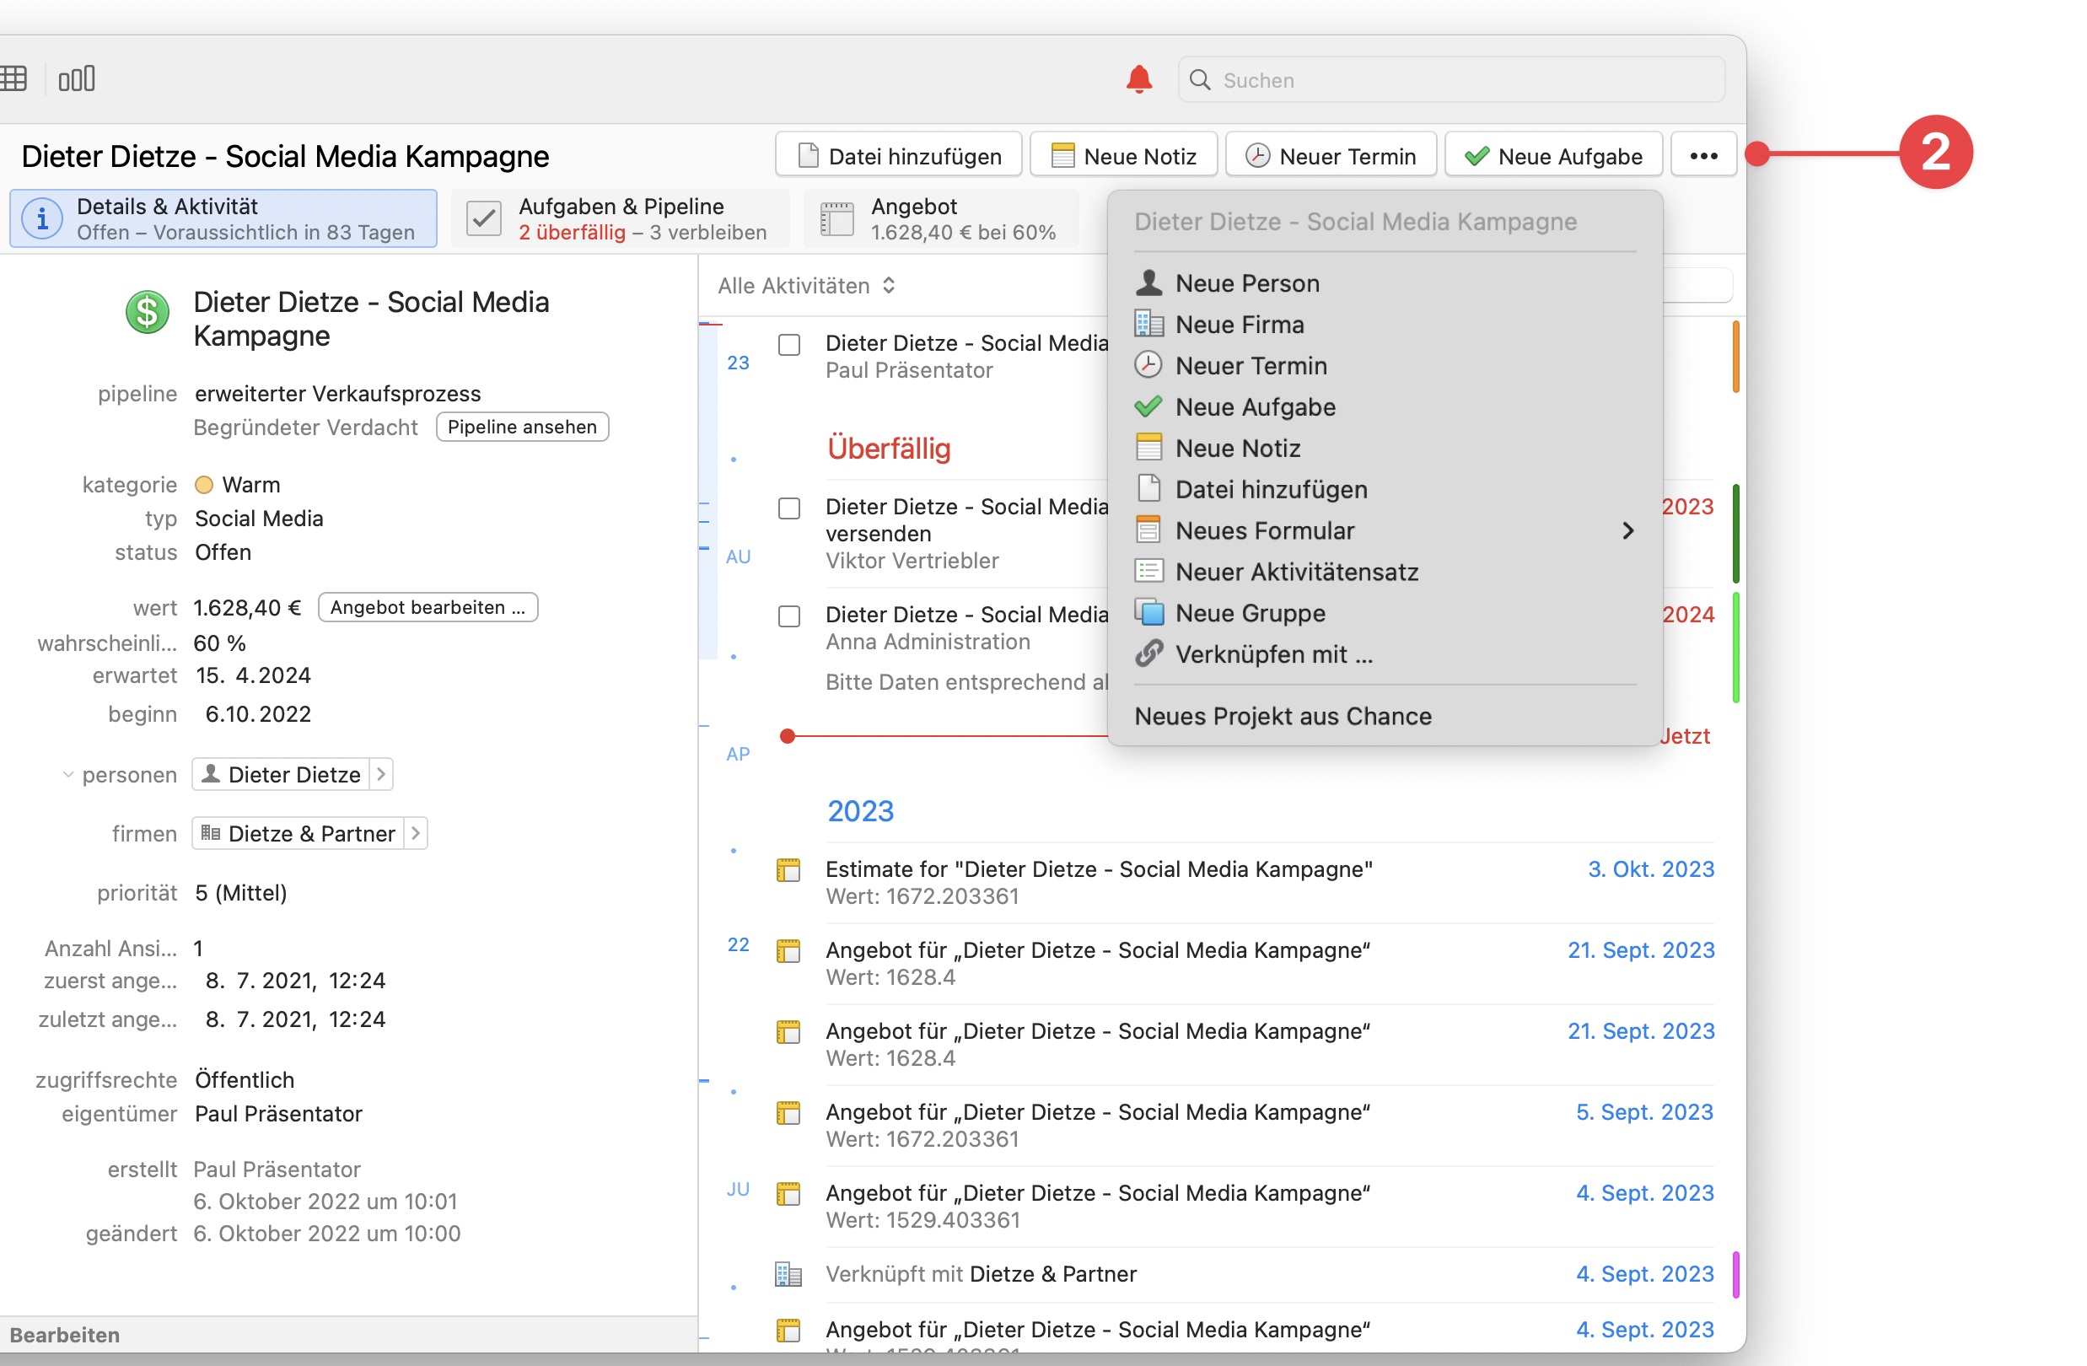
Task: Click the red notification bell icon
Action: tap(1138, 79)
